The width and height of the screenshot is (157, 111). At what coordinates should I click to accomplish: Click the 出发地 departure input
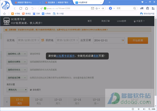29,40
